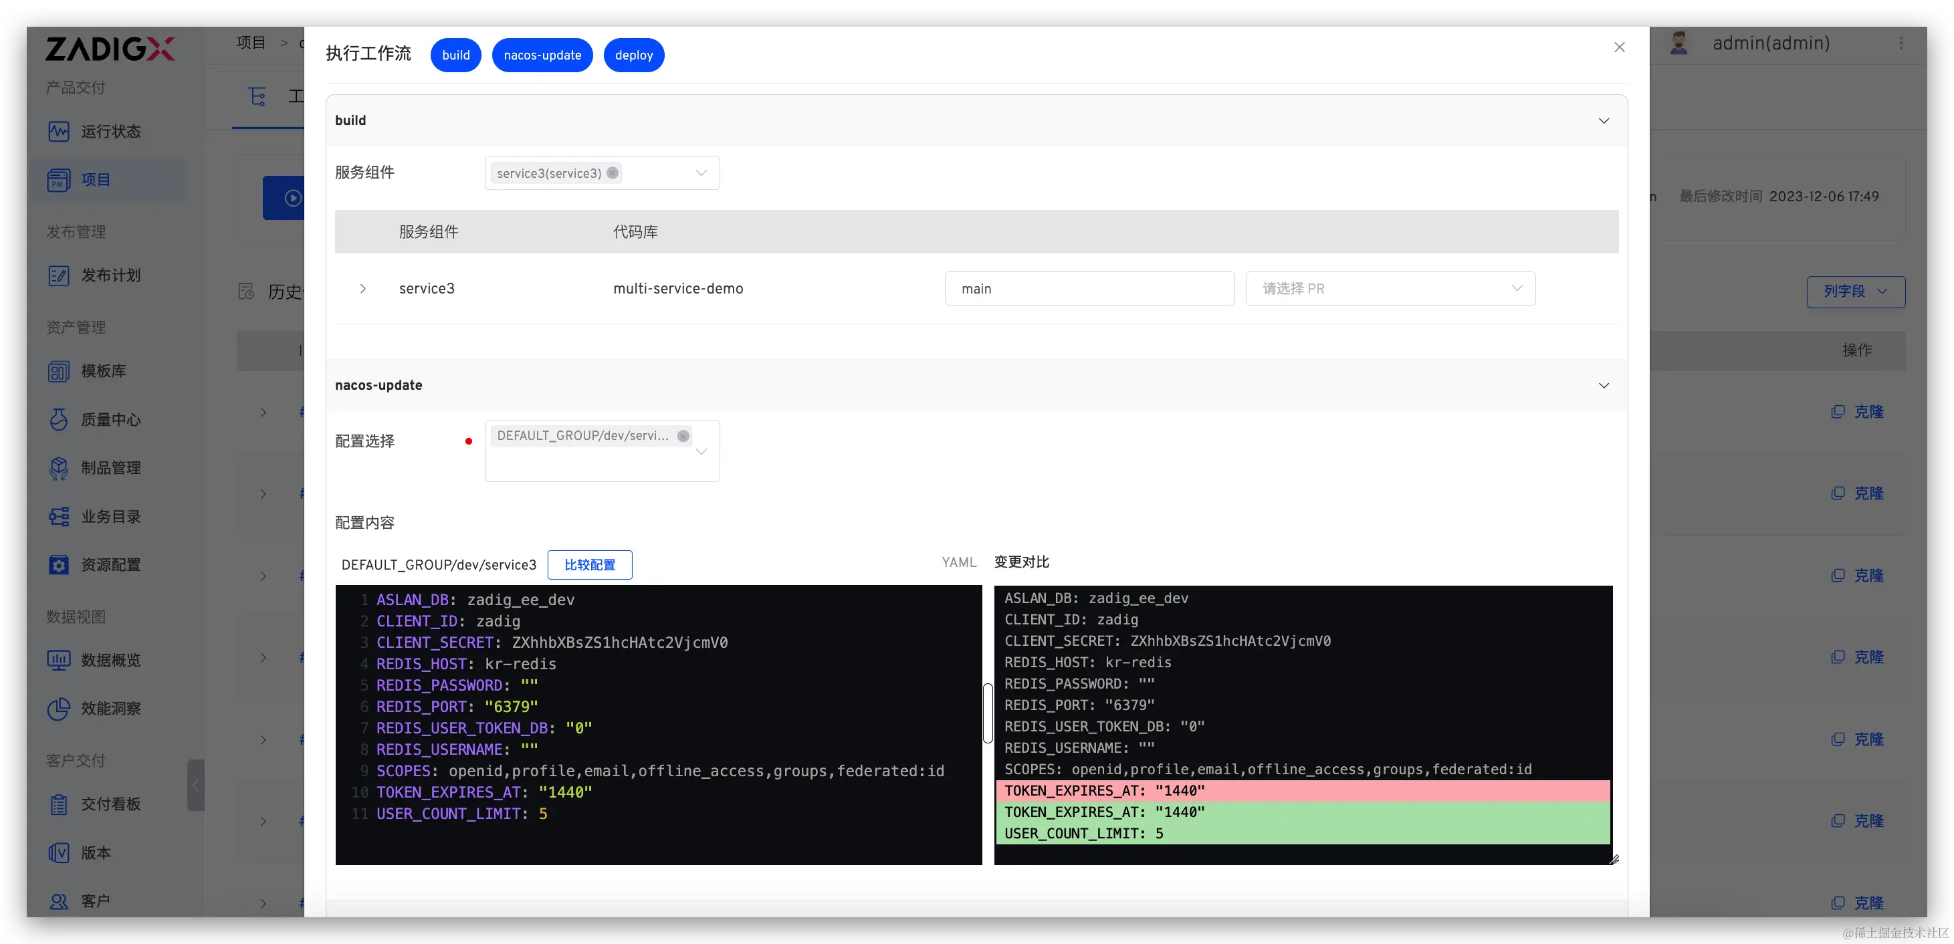Collapse the nacos-update section chevron
Viewport: 1954px width, 944px height.
pos(1604,385)
